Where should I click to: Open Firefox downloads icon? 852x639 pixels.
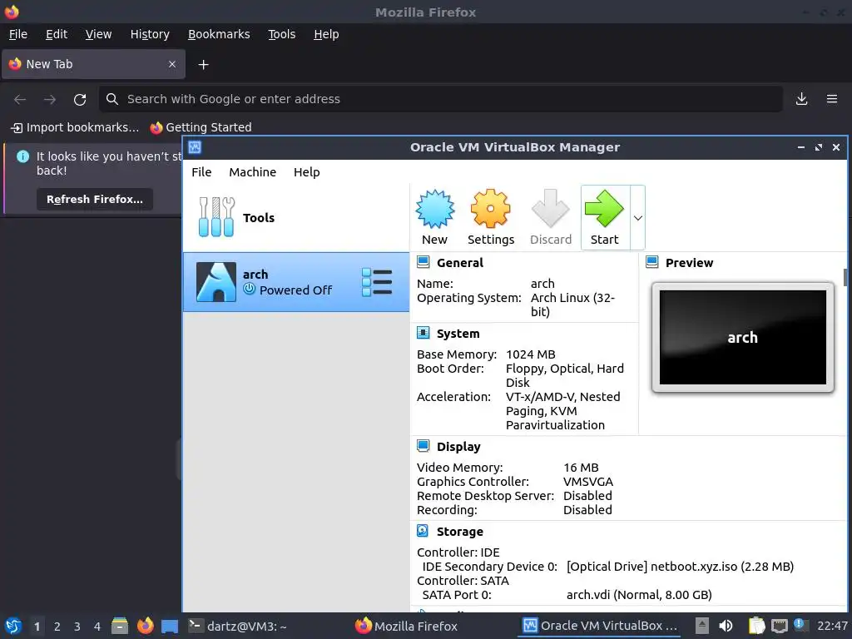click(x=801, y=99)
